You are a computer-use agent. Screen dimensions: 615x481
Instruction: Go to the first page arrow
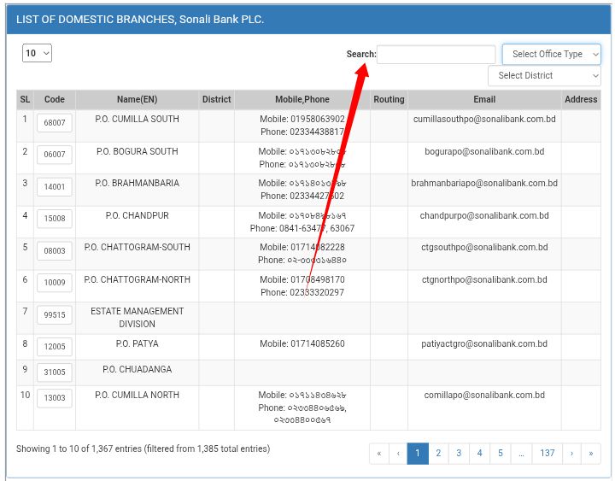pyautogui.click(x=378, y=454)
